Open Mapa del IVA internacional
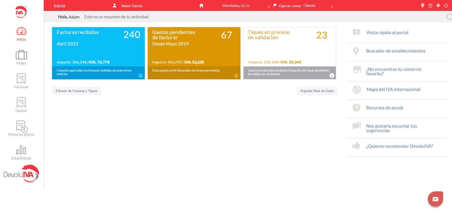This screenshot has height=212, width=452. point(393,89)
